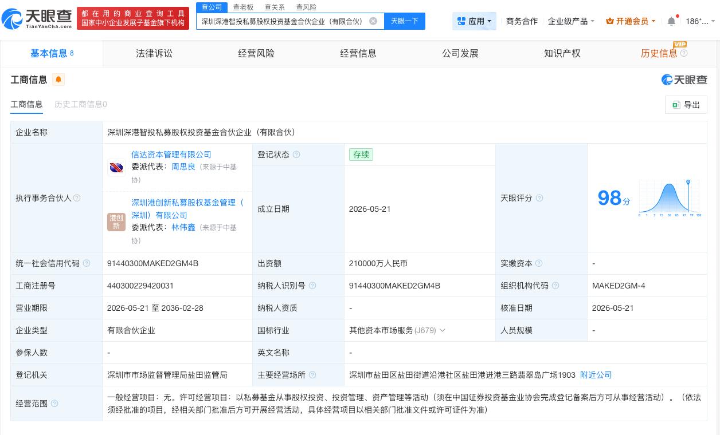Click help icon next to 统一社会信用代码
Image resolution: width=720 pixels, height=435 pixels.
(x=87, y=263)
